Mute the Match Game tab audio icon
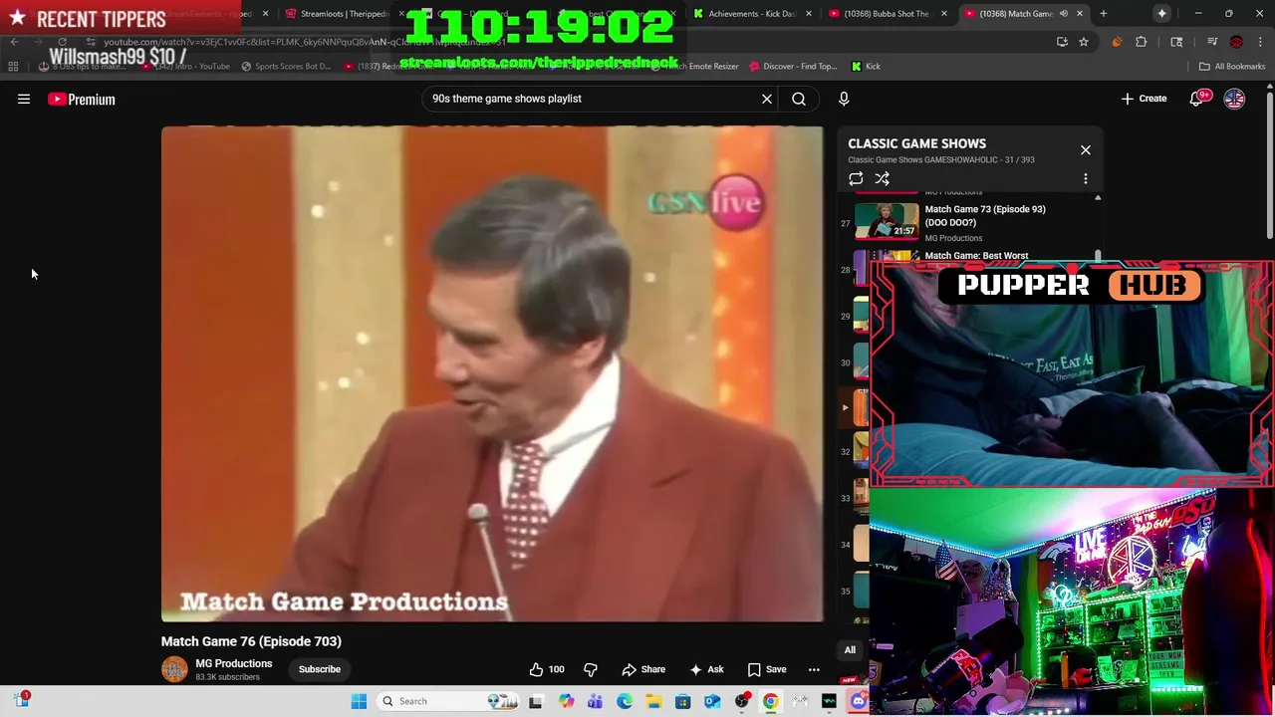 [x=1063, y=14]
